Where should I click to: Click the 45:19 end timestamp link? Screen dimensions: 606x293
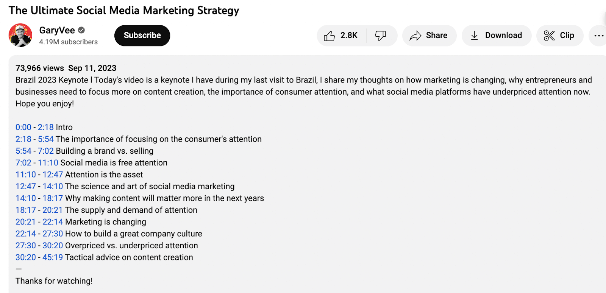coord(53,257)
